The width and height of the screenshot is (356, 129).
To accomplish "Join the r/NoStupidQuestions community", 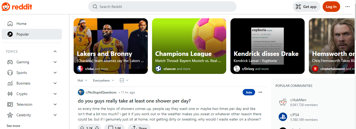I will click(249, 92).
